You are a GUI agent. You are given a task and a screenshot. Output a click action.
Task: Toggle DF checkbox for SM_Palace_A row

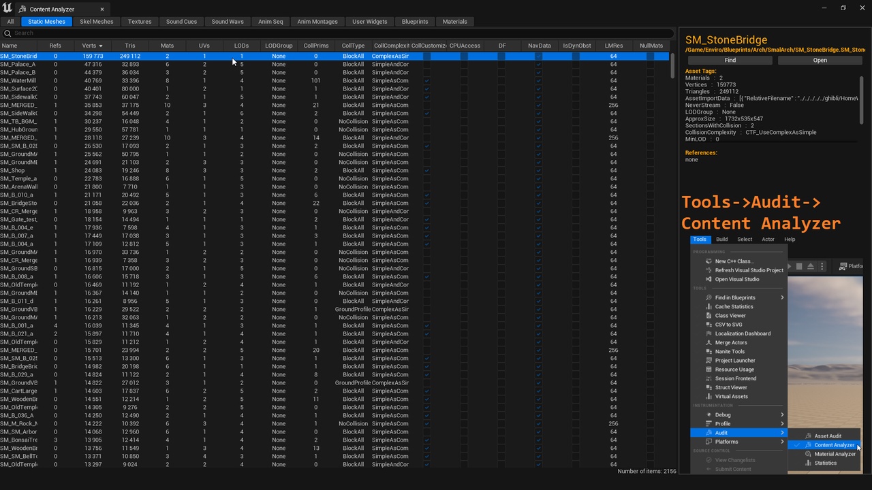point(501,64)
